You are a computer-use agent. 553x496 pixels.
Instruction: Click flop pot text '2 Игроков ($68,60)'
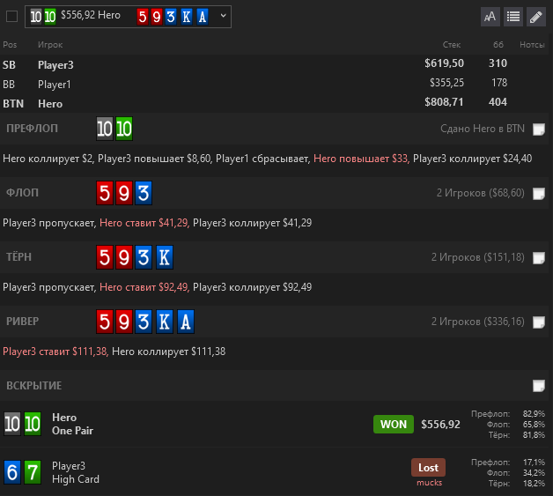tap(480, 193)
